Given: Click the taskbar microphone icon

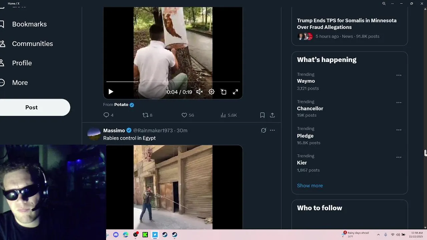Looking at the screenshot, I should pos(386,235).
